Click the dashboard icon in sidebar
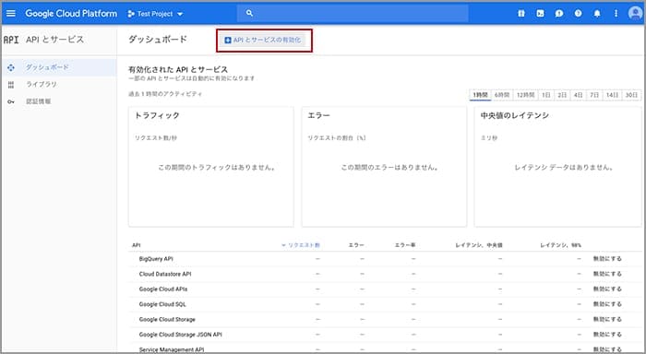Image resolution: width=646 pixels, height=354 pixels. [11, 67]
